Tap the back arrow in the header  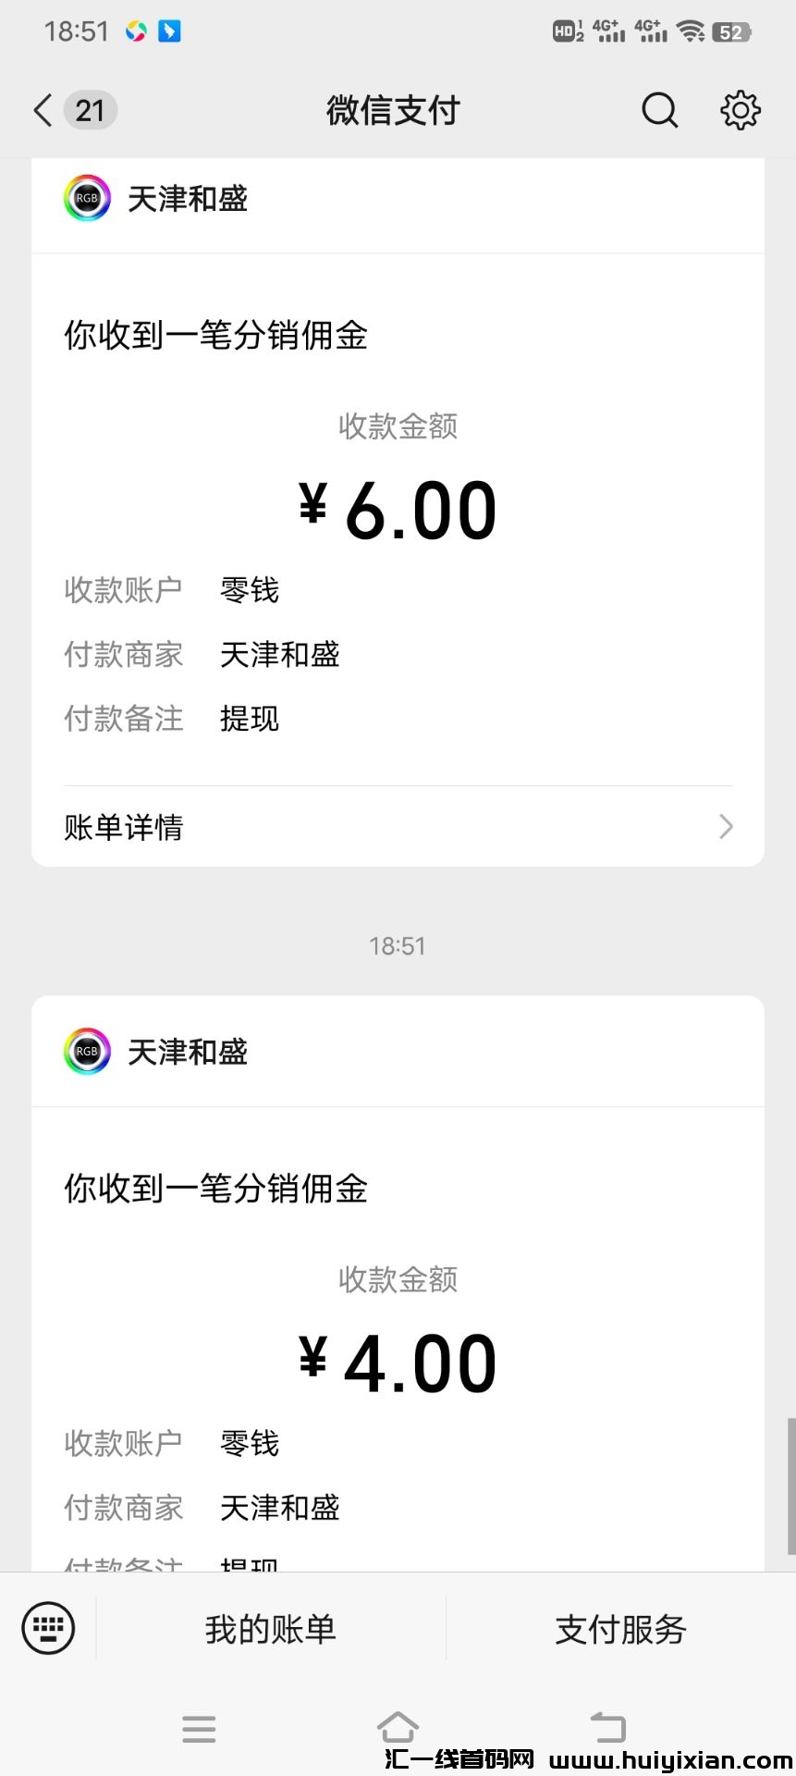pos(43,110)
